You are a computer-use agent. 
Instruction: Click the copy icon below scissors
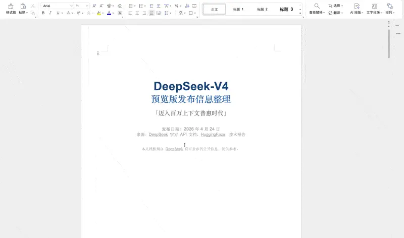[33, 13]
